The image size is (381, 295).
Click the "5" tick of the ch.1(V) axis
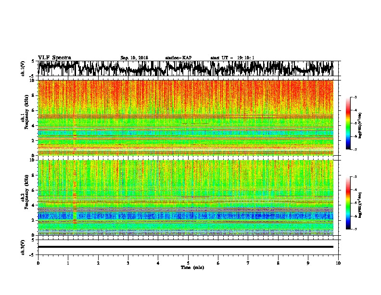(33, 61)
